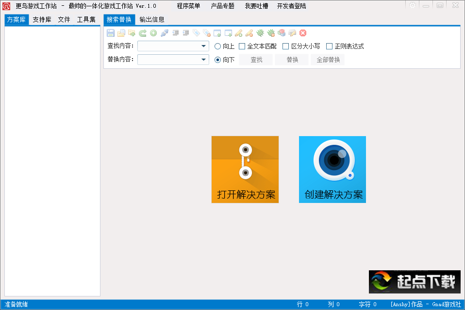
Task: Click the 创建解决方案 blue tile
Action: (332, 170)
